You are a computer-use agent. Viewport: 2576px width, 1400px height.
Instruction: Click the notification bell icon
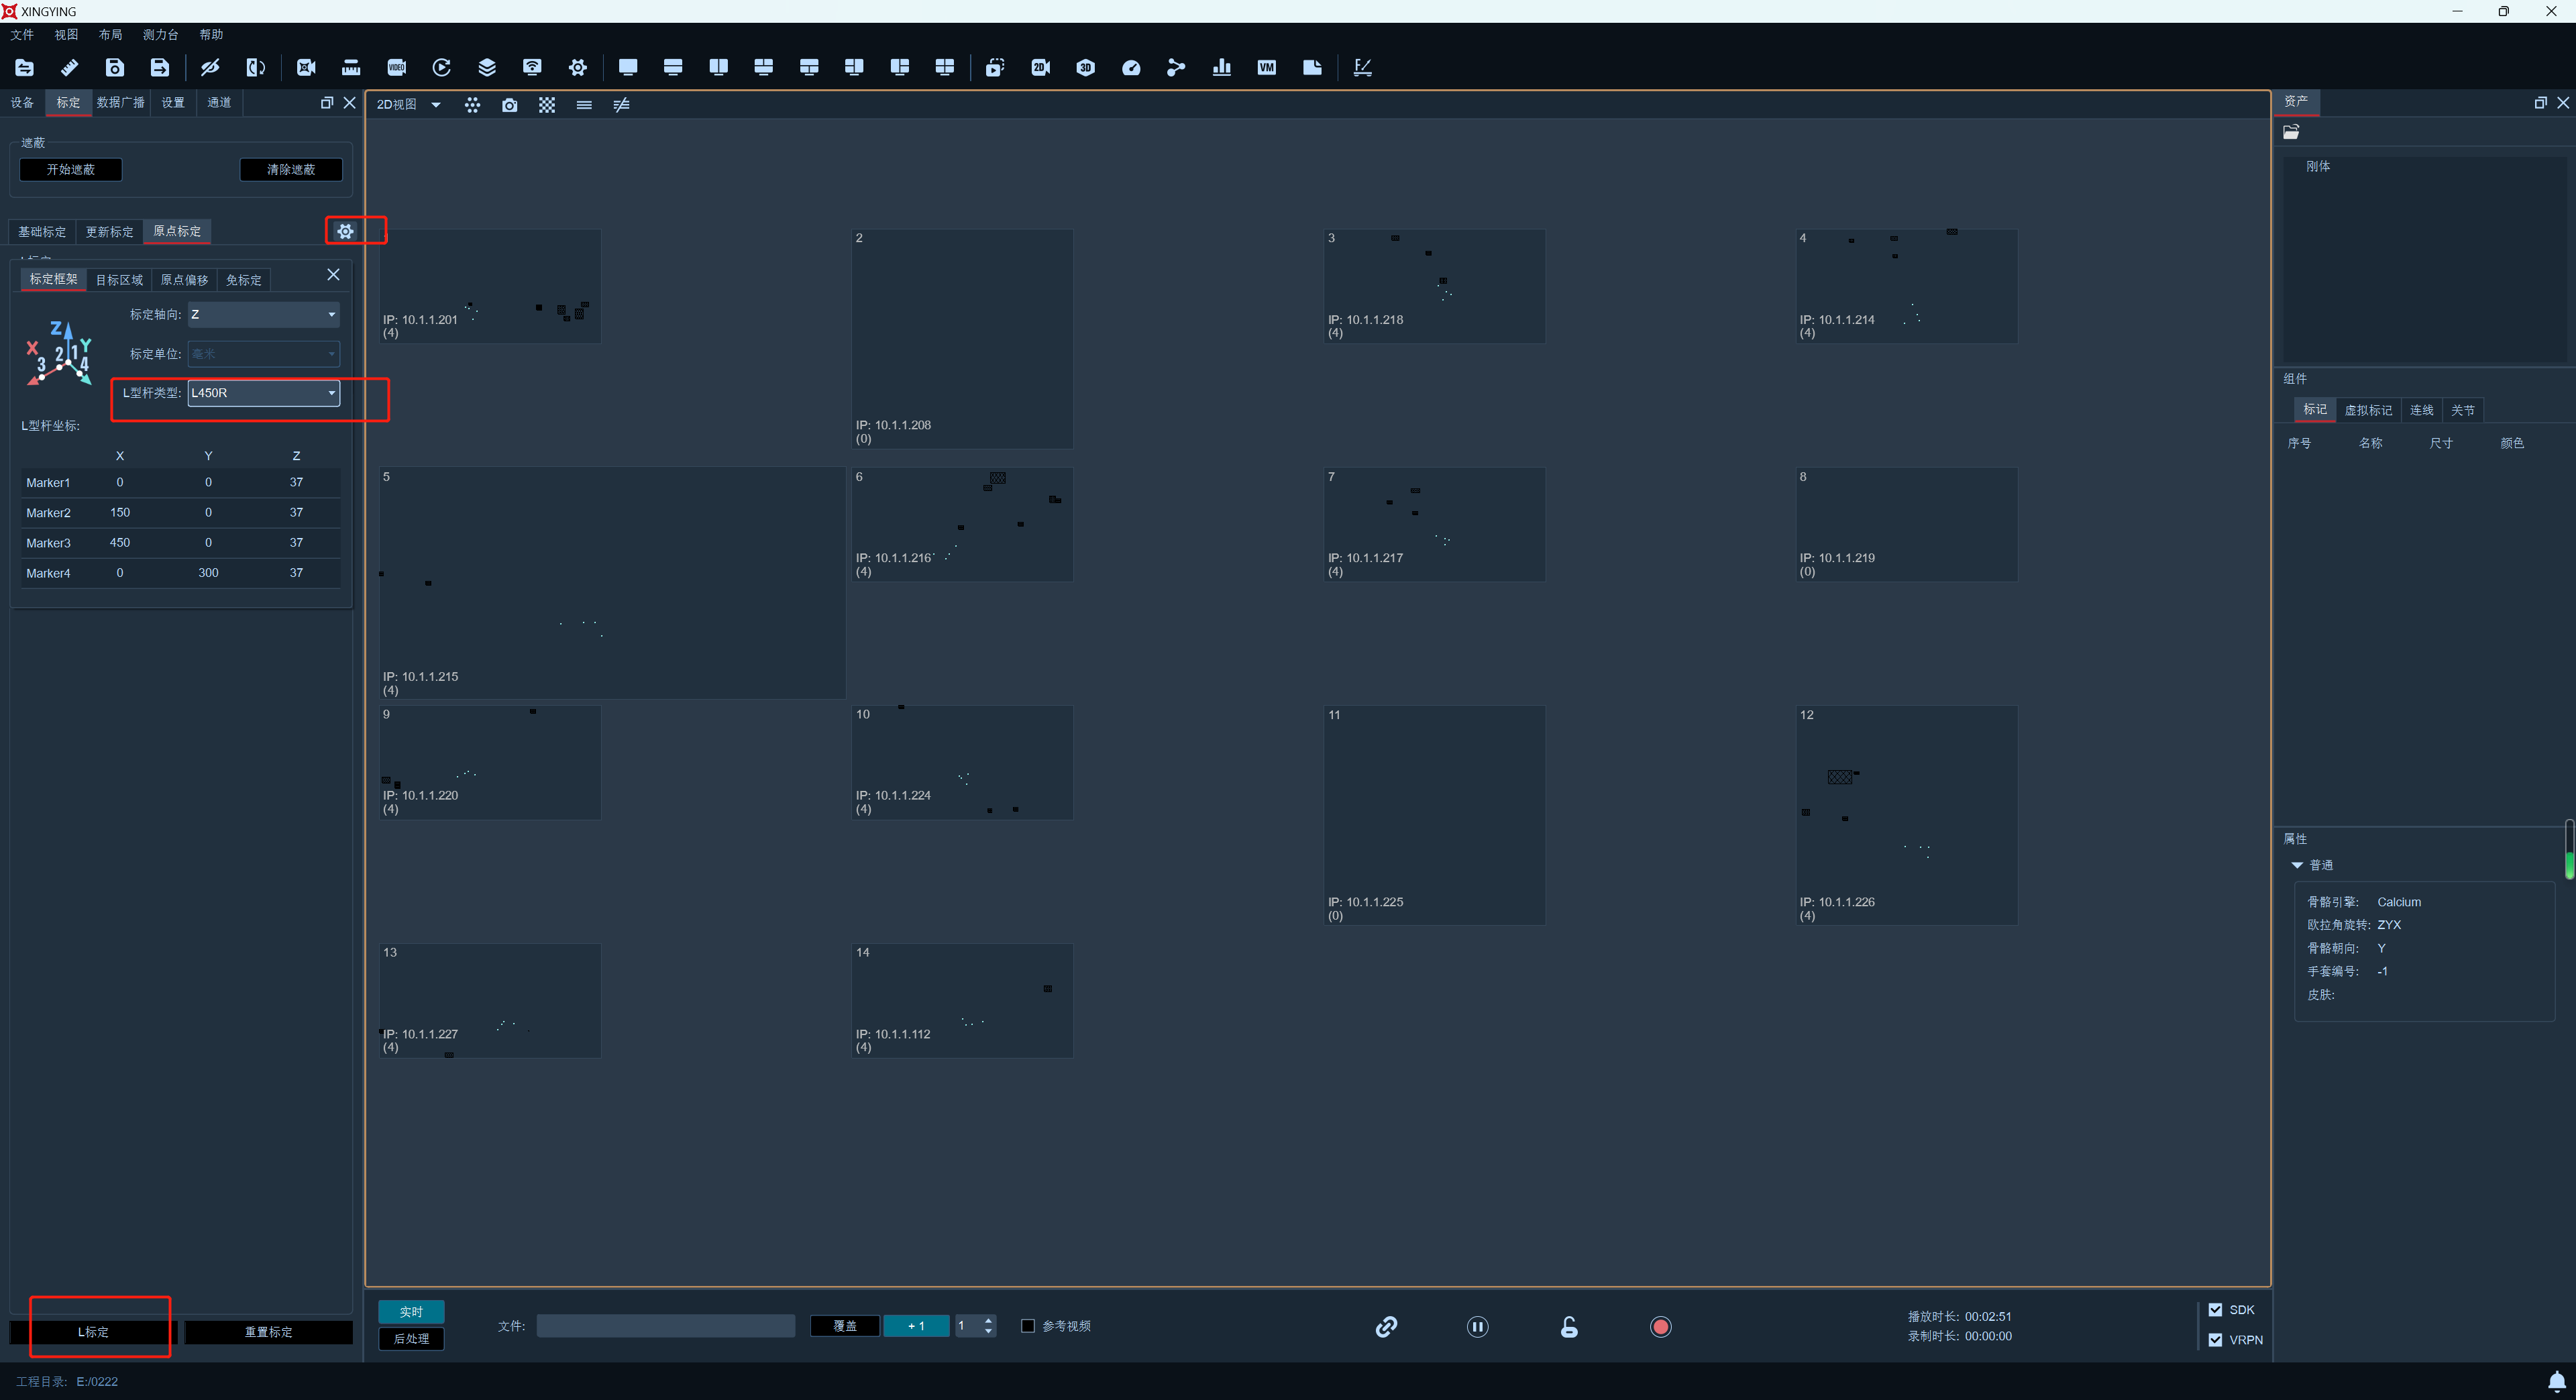point(2556,1380)
